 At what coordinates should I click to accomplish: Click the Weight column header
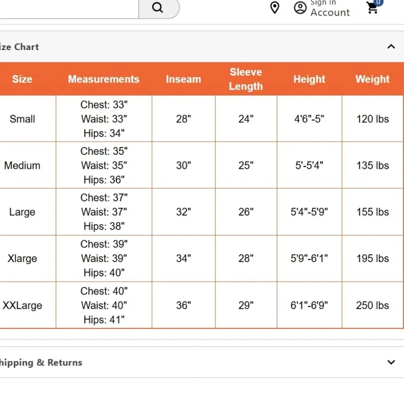[372, 79]
